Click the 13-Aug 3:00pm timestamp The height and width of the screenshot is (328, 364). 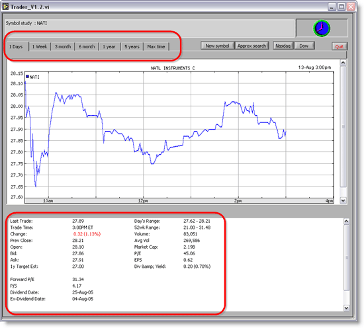coord(314,67)
